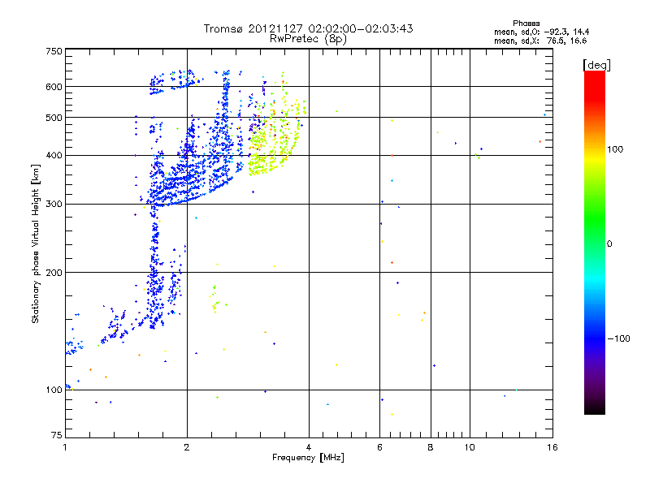Click the 'Phases' header label
The image size is (650, 487).
click(x=526, y=24)
